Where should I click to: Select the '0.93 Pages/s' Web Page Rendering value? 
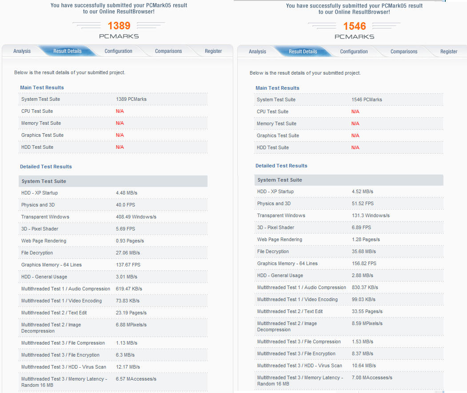click(130, 241)
